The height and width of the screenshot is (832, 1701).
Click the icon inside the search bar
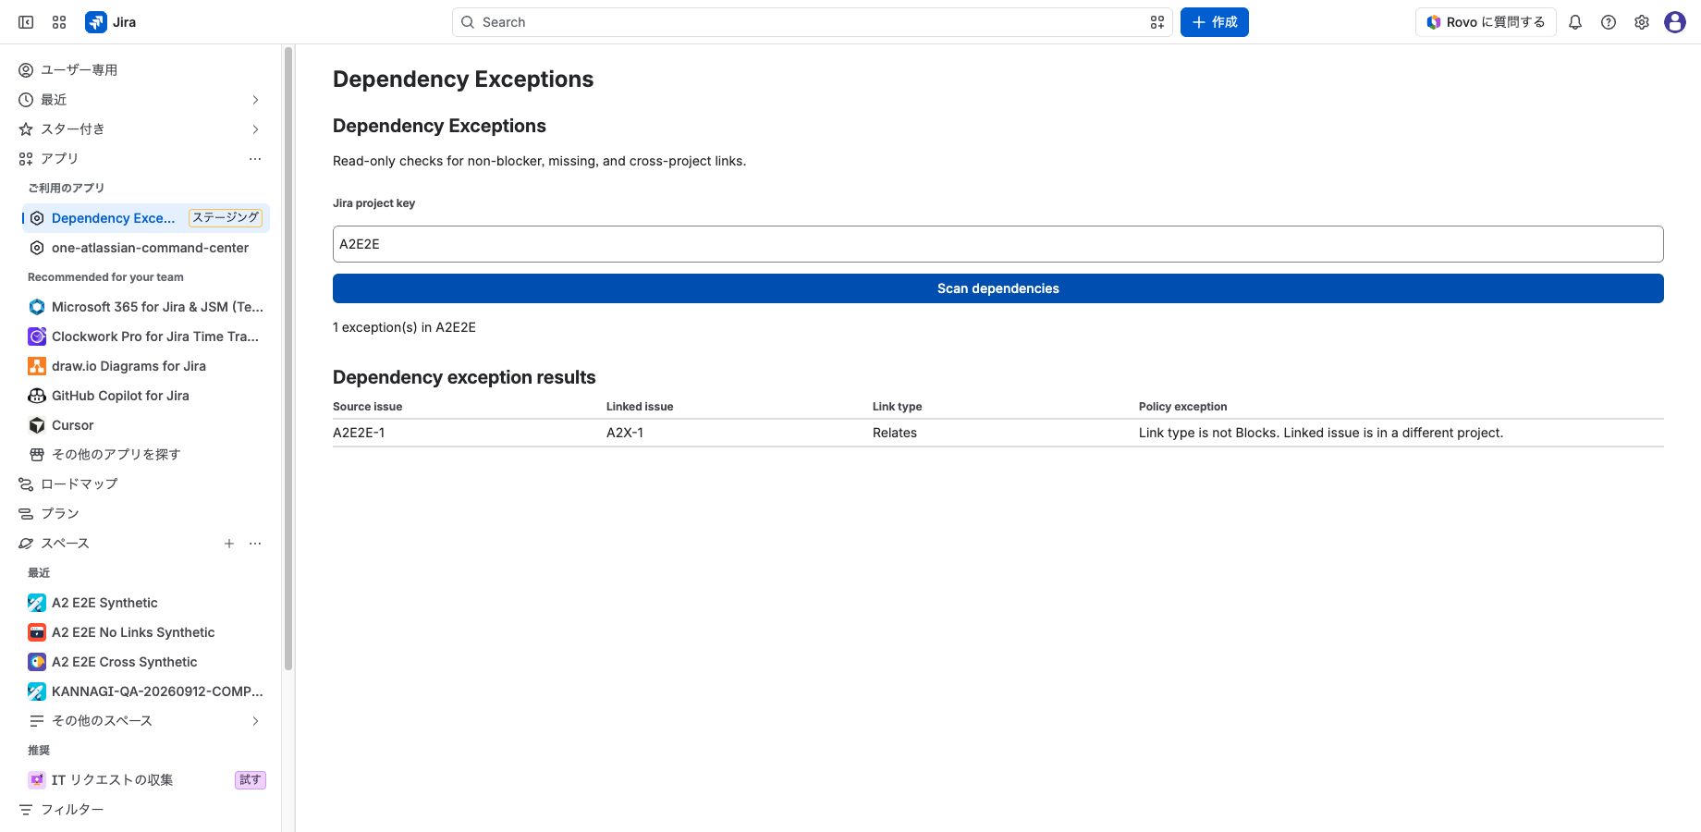[x=1156, y=22]
